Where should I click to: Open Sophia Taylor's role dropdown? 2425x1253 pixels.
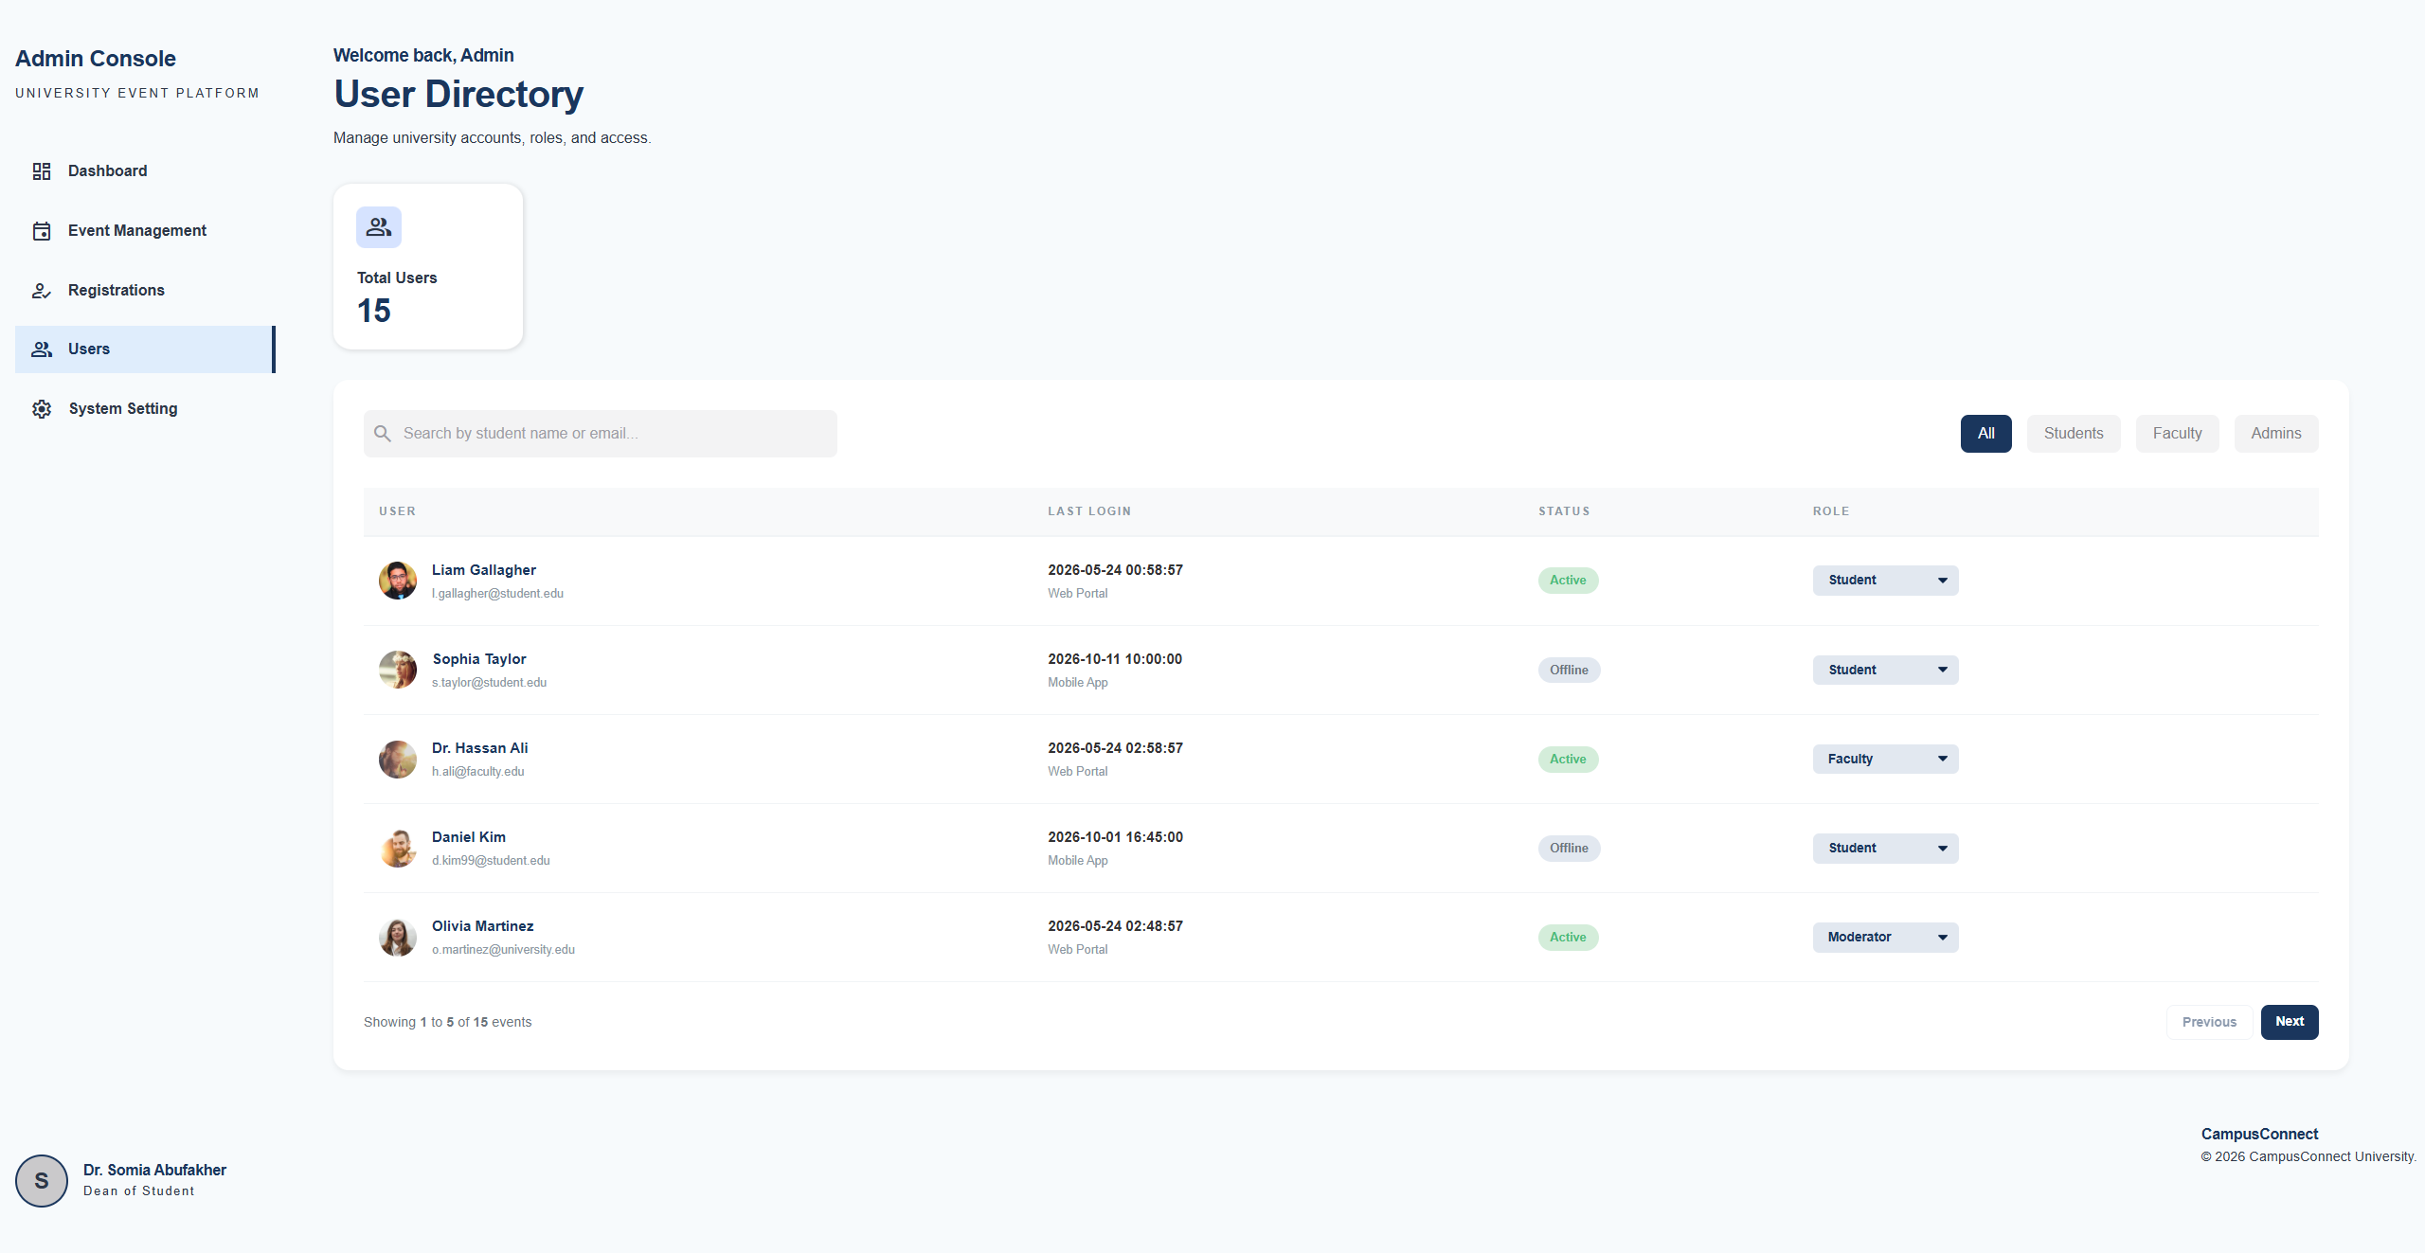(x=1886, y=671)
